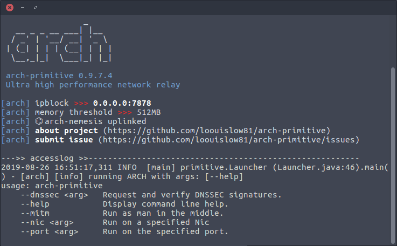
Task: Click the red '>>>' arrows after ipblock
Action: tap(81, 104)
